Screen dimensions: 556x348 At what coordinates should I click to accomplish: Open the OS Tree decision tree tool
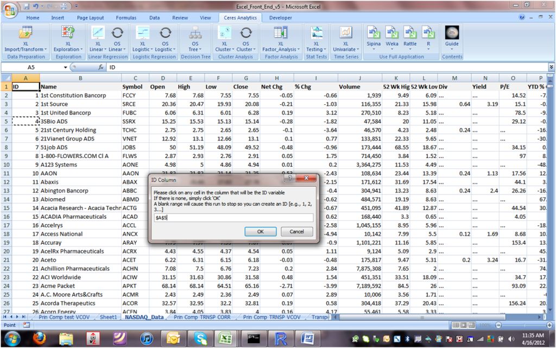(x=195, y=39)
